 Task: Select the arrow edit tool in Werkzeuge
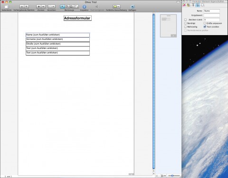[62, 7]
